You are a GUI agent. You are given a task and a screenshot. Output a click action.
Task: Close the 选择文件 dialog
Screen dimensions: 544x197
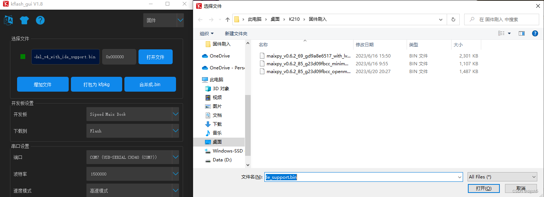pyautogui.click(x=537, y=6)
